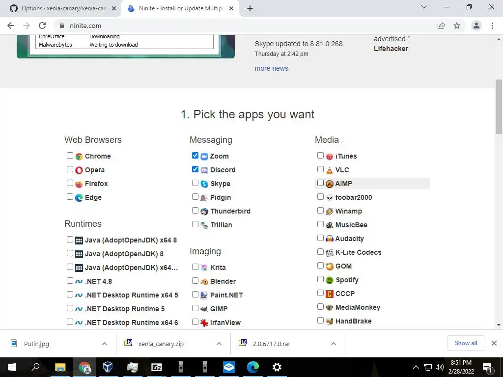
Task: Click the AIMP icon
Action: pyautogui.click(x=330, y=184)
